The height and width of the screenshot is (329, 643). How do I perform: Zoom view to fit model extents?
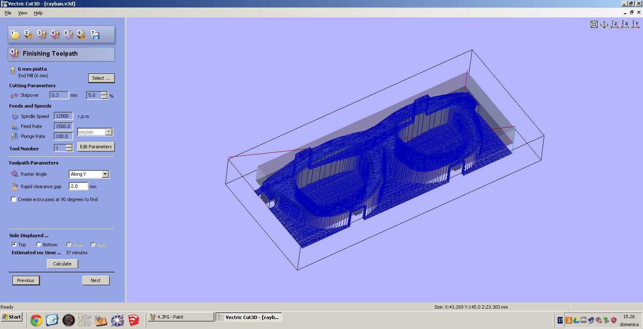(594, 25)
